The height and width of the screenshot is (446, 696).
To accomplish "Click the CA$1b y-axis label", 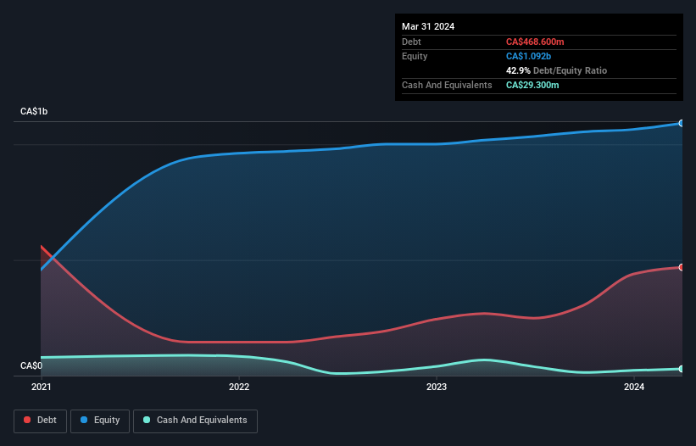I will (34, 111).
